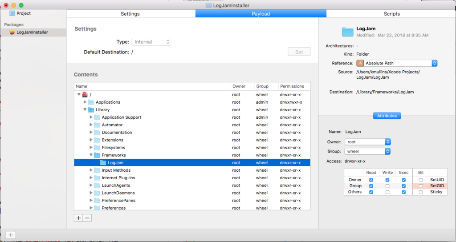Image resolution: width=456 pixels, height=242 pixels.
Task: Collapse the Frameworks folder disclosure triangle
Action: (91, 155)
